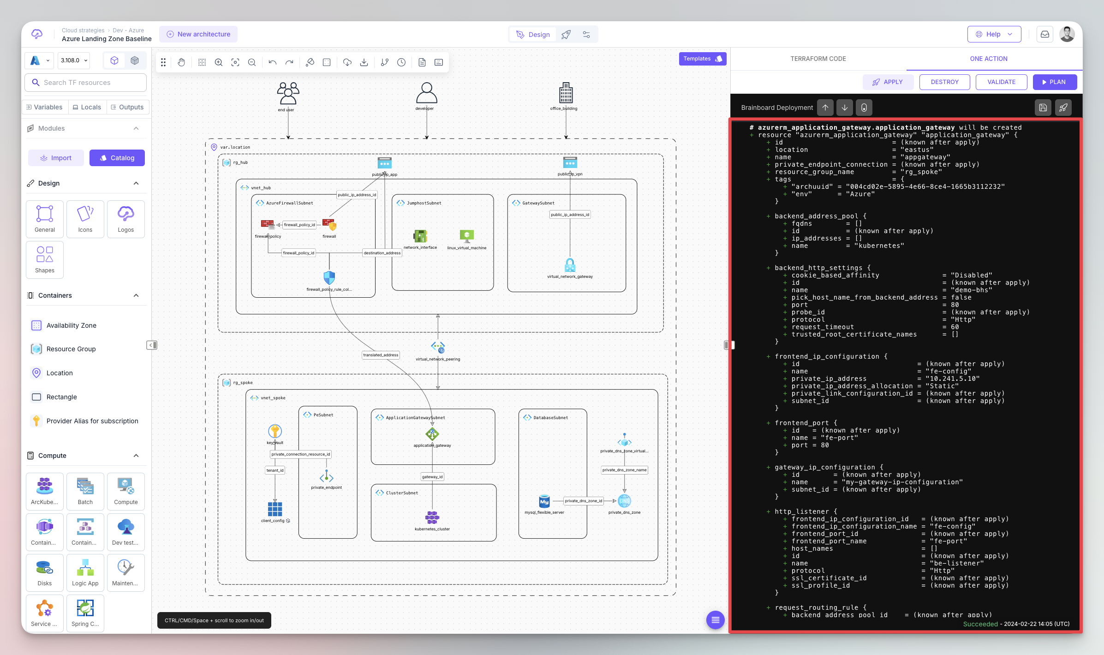Screen dimensions: 1104x655
Task: Click the rocket deploy icon in header
Action: (566, 35)
